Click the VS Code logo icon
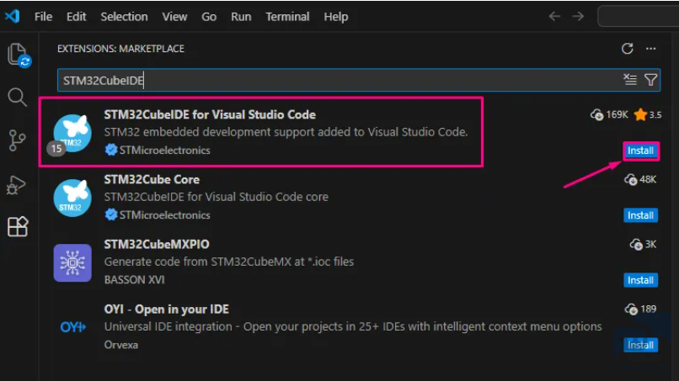 coord(12,17)
